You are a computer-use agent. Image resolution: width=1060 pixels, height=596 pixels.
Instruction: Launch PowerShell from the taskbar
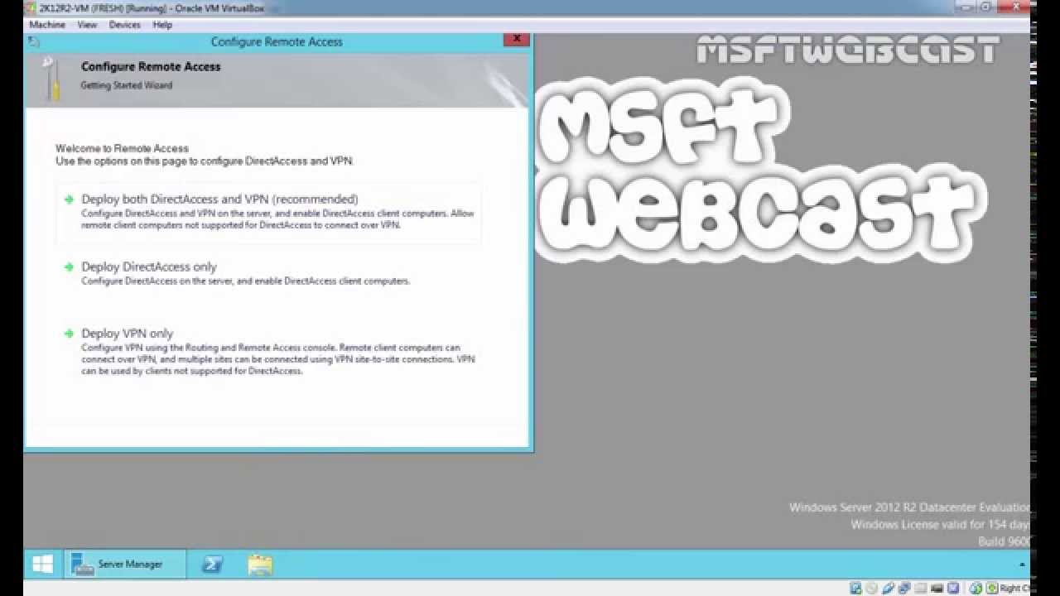pyautogui.click(x=212, y=565)
